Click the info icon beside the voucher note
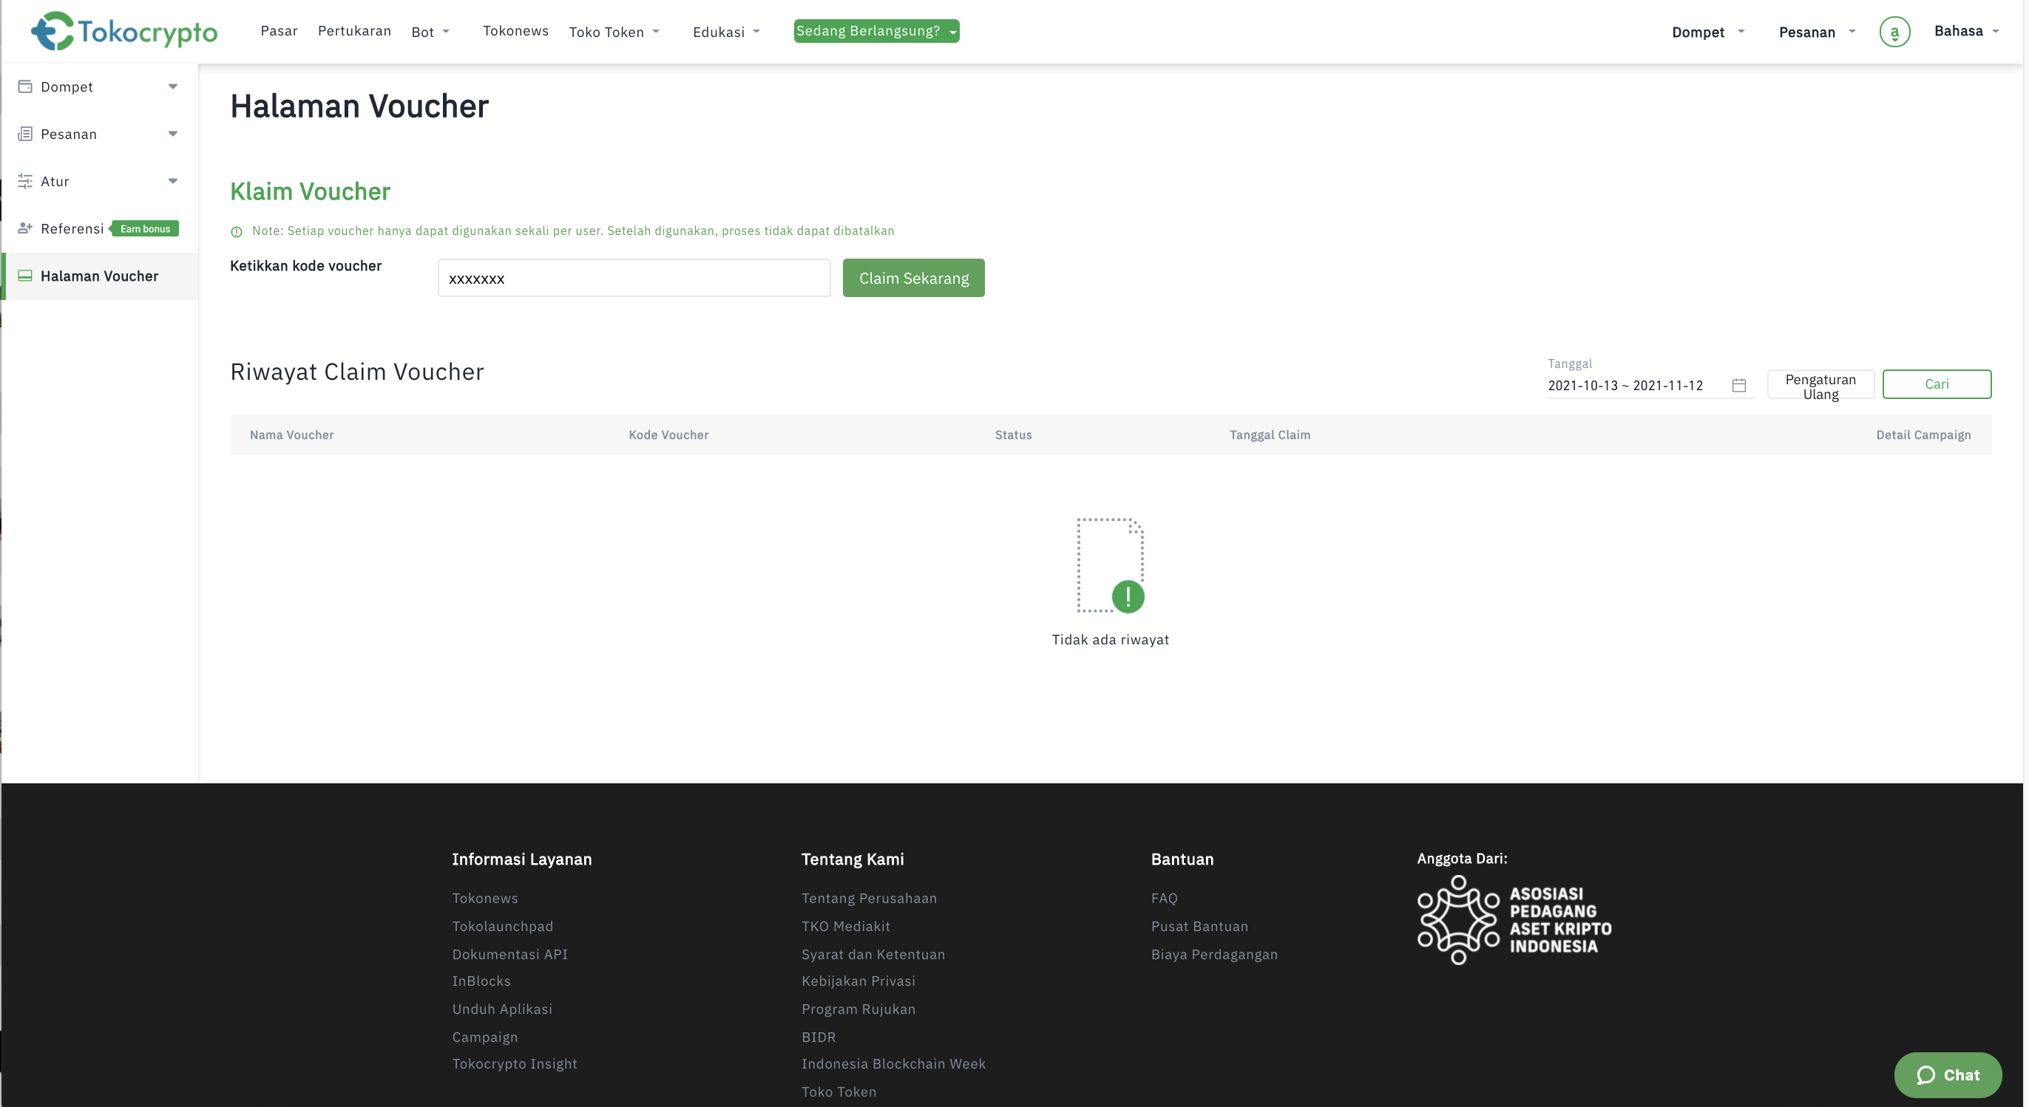The height and width of the screenshot is (1107, 2029). (x=237, y=231)
